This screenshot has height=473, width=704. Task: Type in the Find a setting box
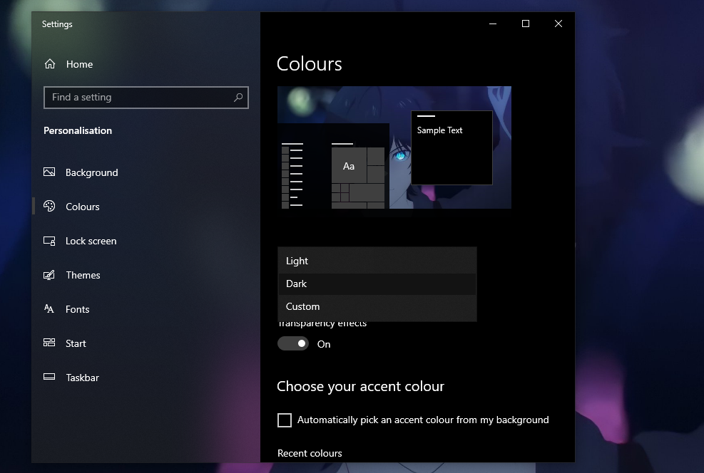(139, 98)
